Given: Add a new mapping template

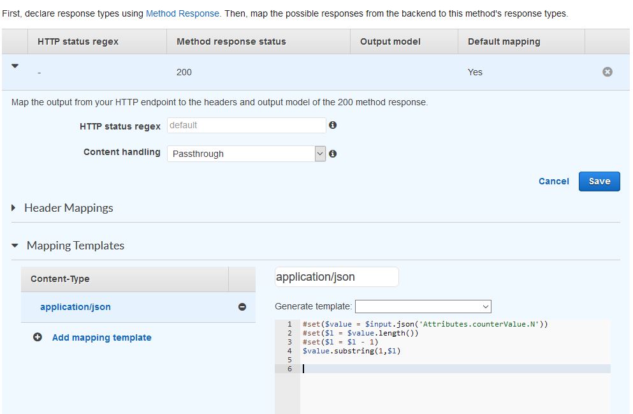Looking at the screenshot, I should pos(101,337).
